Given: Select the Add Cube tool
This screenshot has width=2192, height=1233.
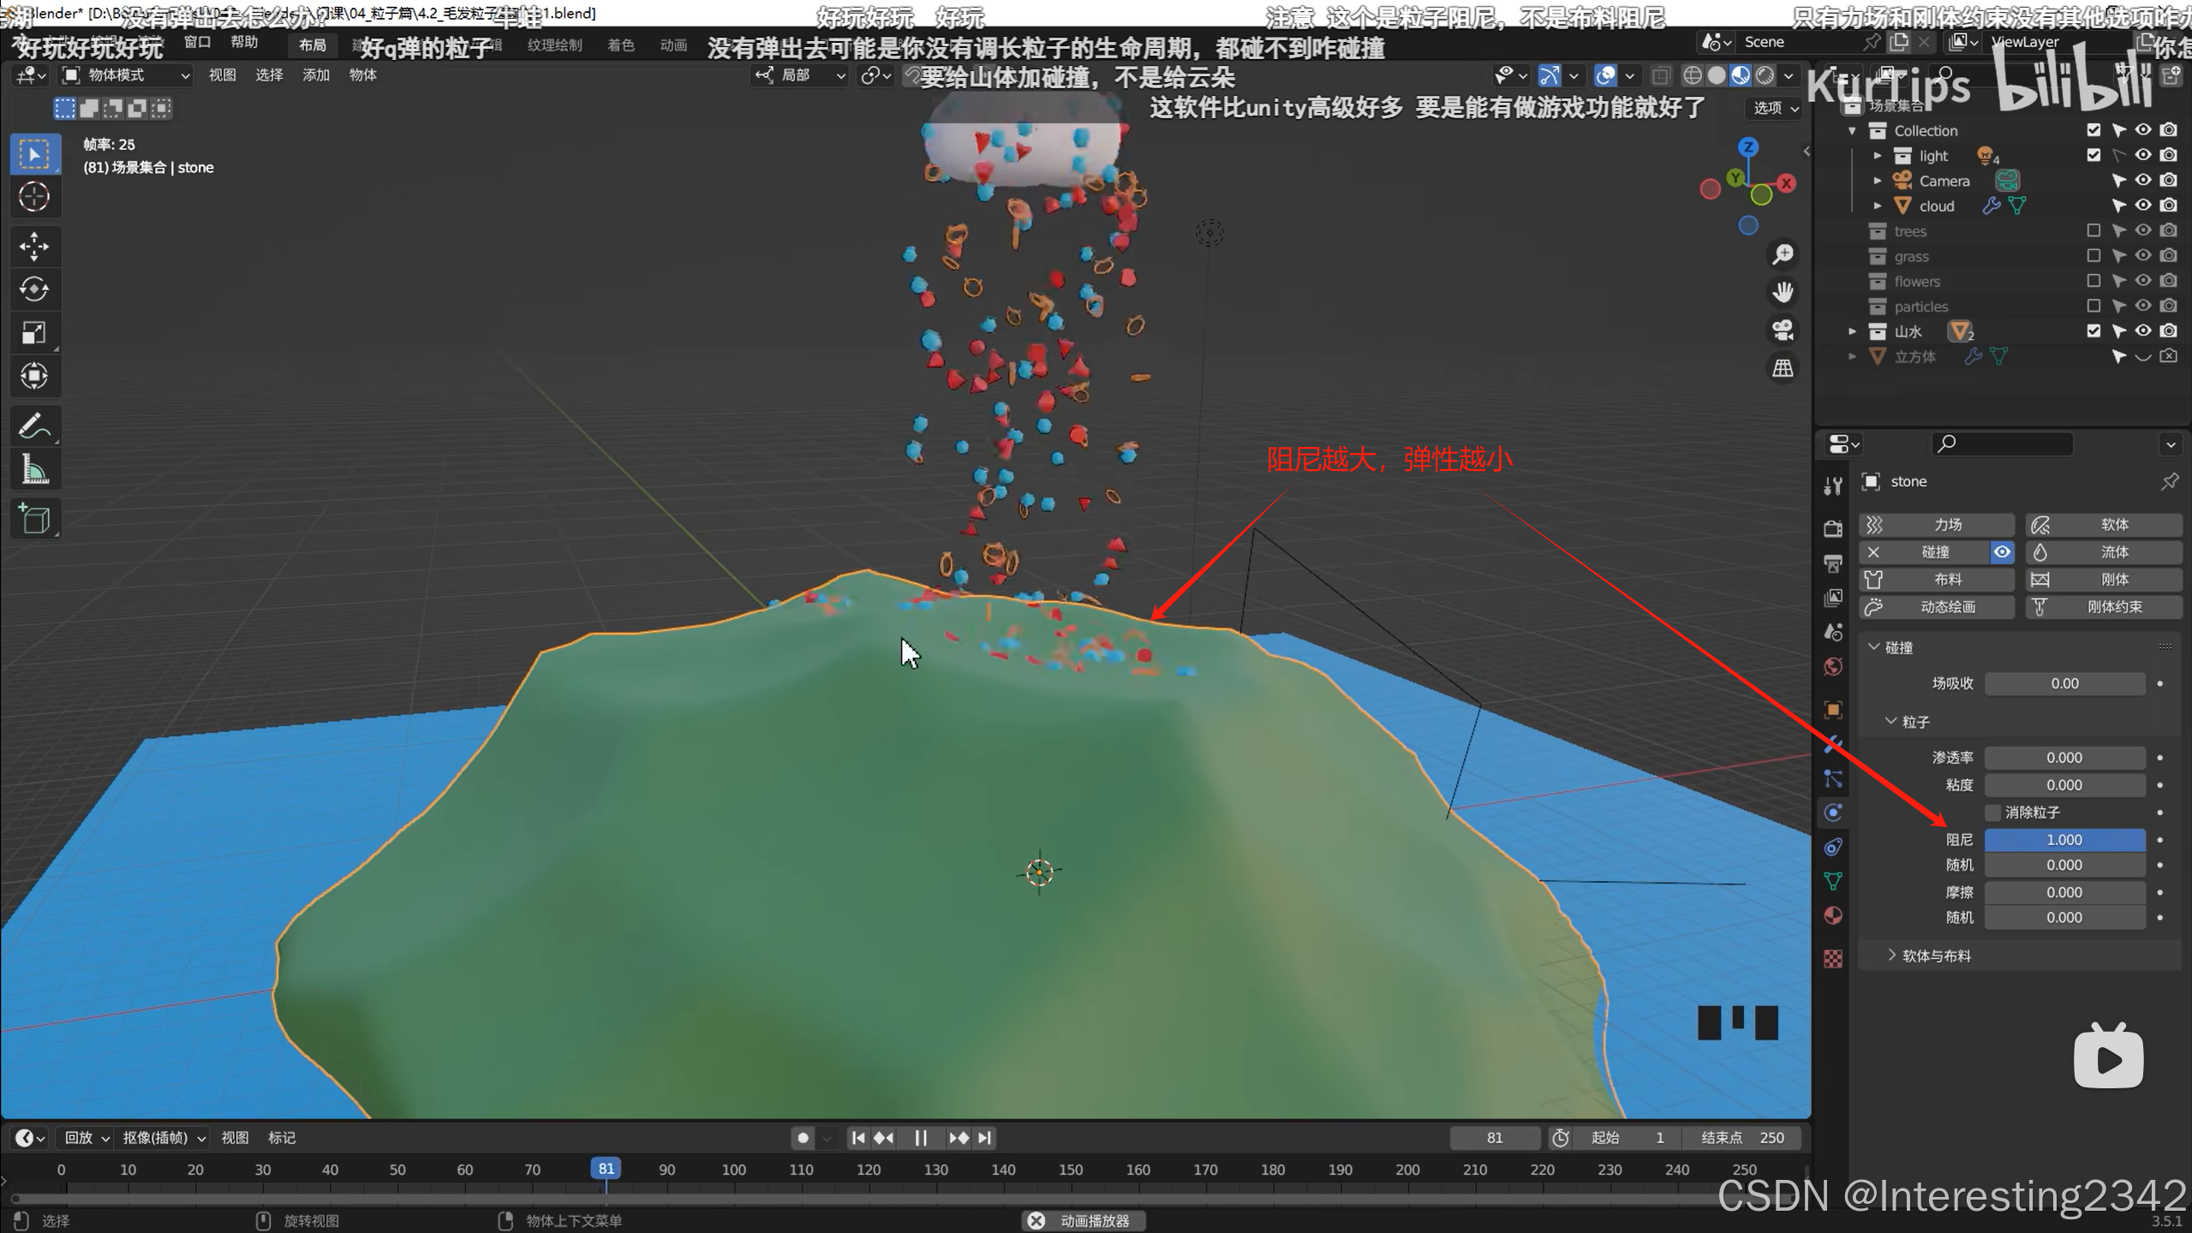Looking at the screenshot, I should pos(33,519).
